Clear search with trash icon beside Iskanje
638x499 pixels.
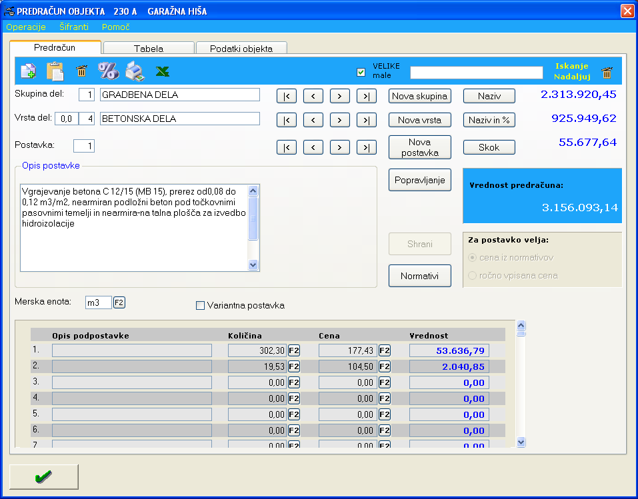pyautogui.click(x=607, y=73)
